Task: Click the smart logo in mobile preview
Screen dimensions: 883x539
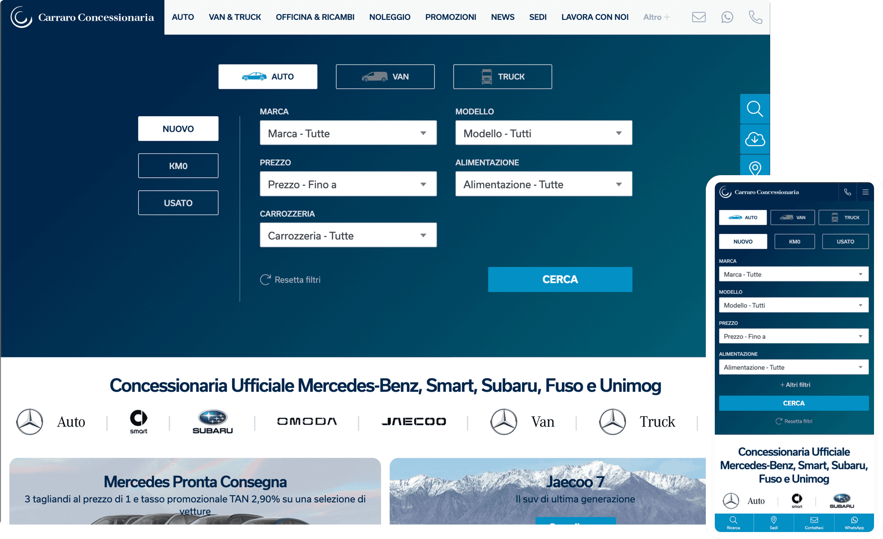Action: coord(797,501)
